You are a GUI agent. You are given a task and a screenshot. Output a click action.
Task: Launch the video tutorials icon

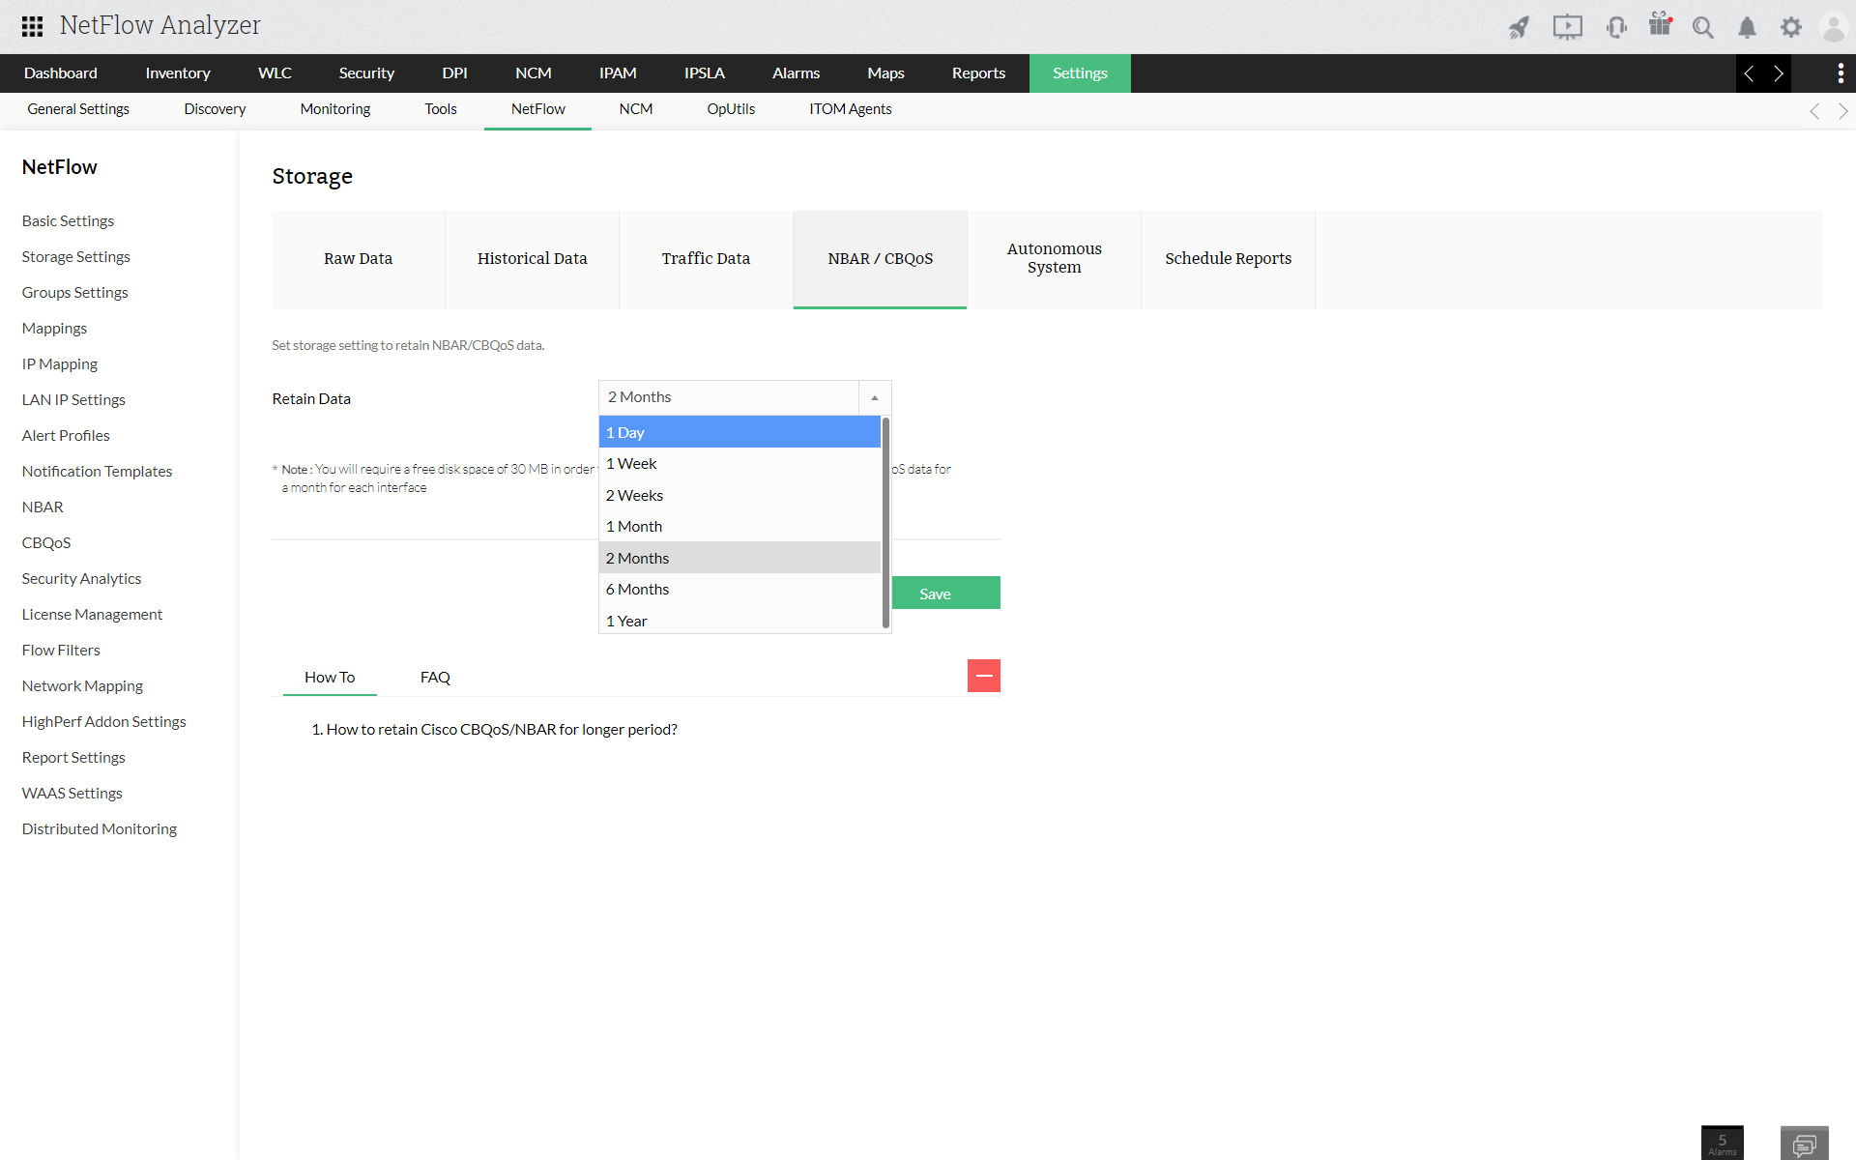(x=1567, y=26)
